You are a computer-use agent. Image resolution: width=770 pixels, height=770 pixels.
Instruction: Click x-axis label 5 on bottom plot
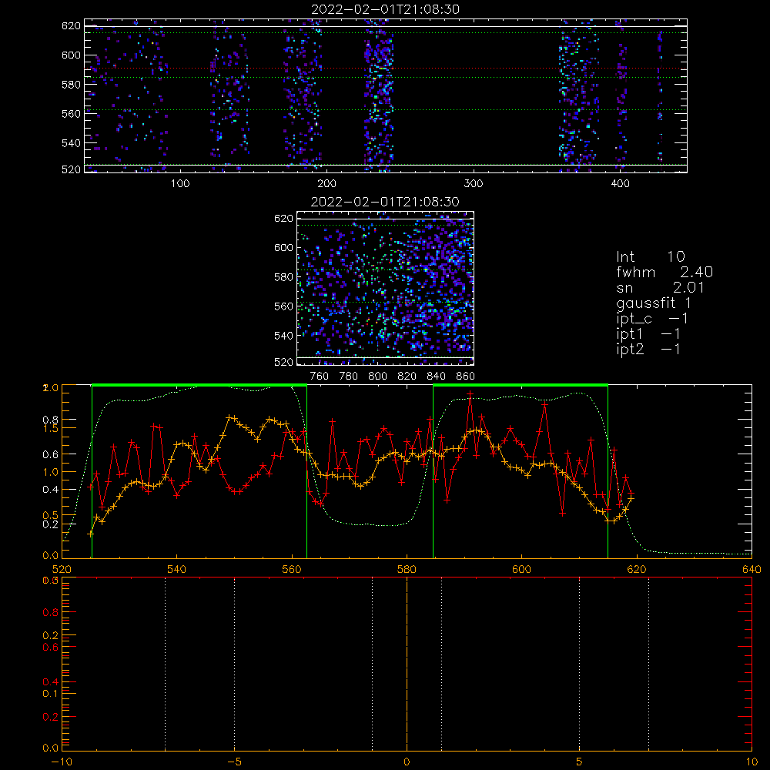coord(580,762)
